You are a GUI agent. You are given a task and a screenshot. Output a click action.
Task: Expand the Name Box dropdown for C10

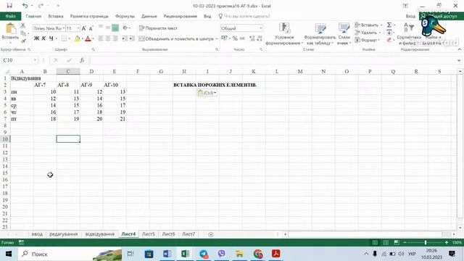[x=35, y=60]
